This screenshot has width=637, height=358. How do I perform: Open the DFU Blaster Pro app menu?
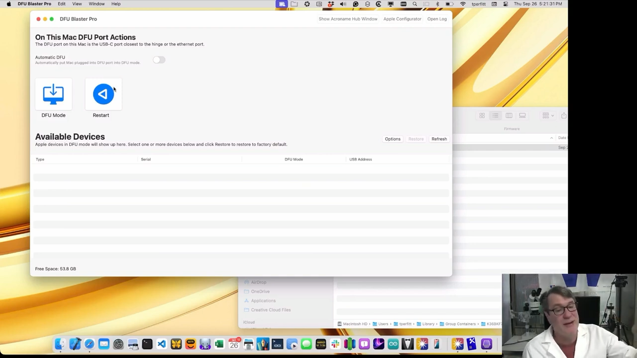(x=34, y=4)
